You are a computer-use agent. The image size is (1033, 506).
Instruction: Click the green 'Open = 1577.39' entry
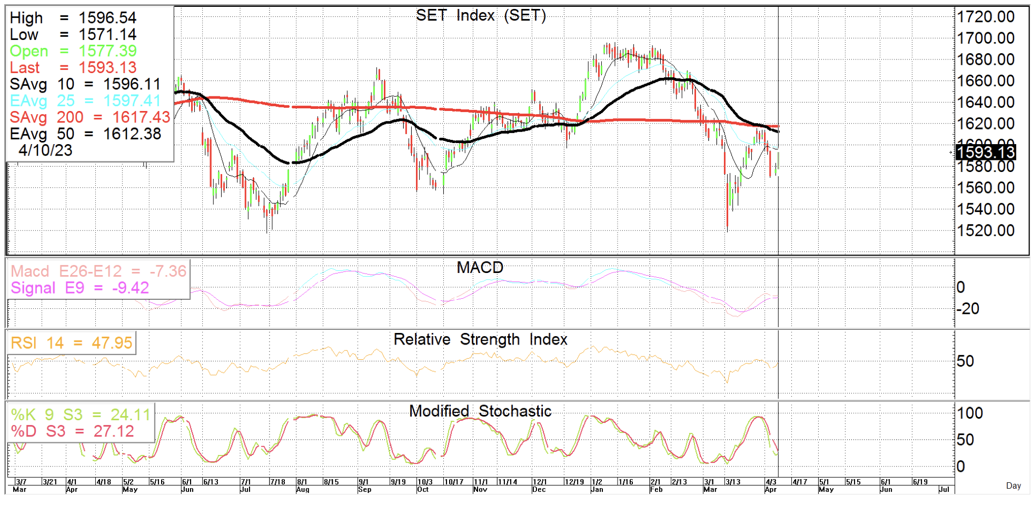click(73, 51)
